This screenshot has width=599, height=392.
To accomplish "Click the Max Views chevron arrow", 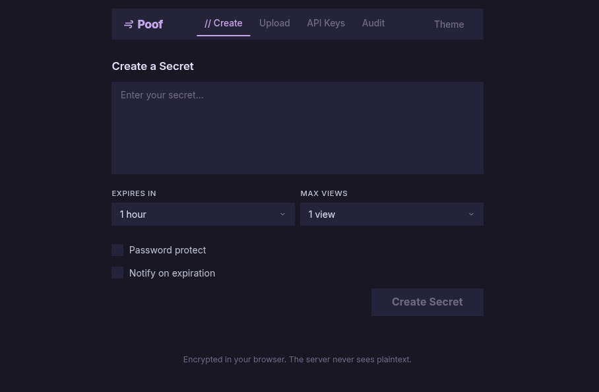I will 472,214.
